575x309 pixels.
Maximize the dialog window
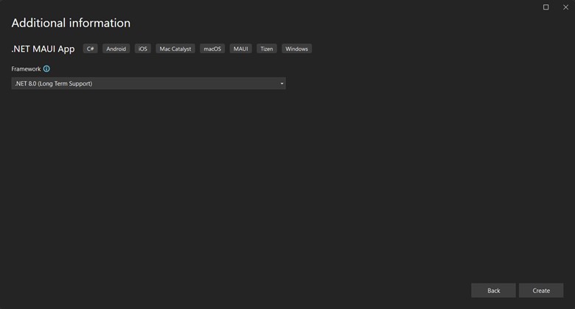coord(546,7)
